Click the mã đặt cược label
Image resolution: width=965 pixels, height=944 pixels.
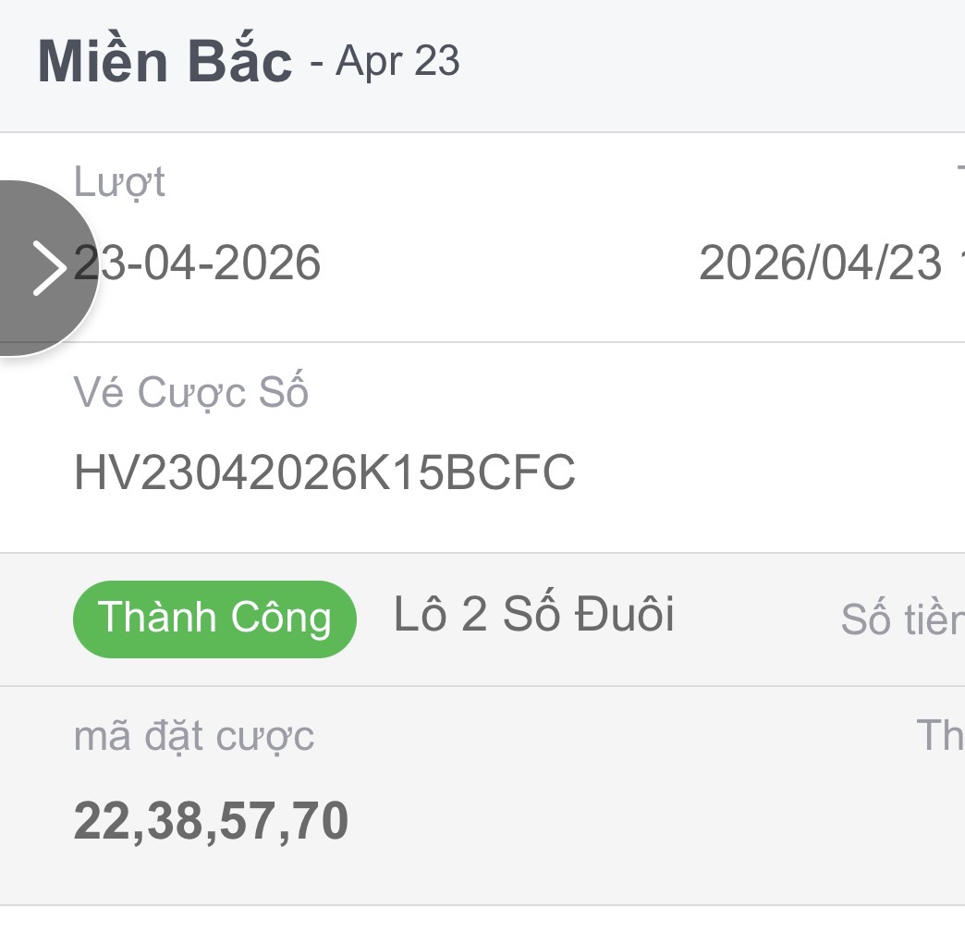click(x=194, y=736)
